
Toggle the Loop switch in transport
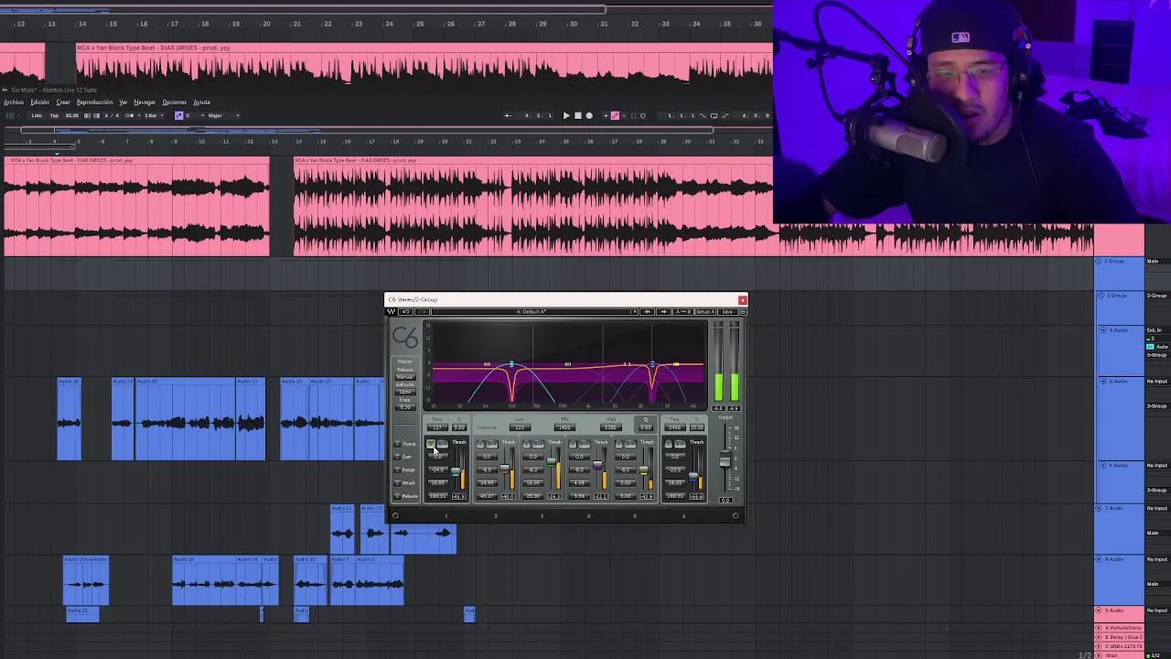tap(714, 115)
